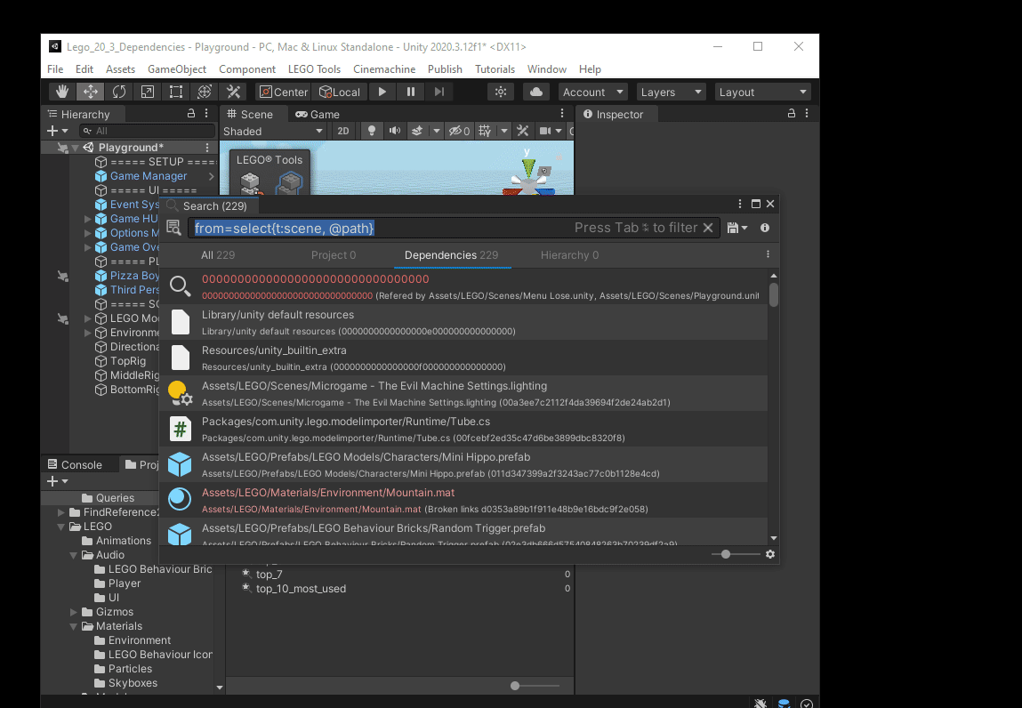Select the Rect transform tool

click(176, 92)
